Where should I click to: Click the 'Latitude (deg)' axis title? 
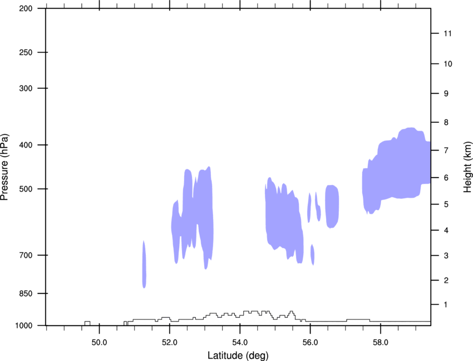tap(238, 355)
